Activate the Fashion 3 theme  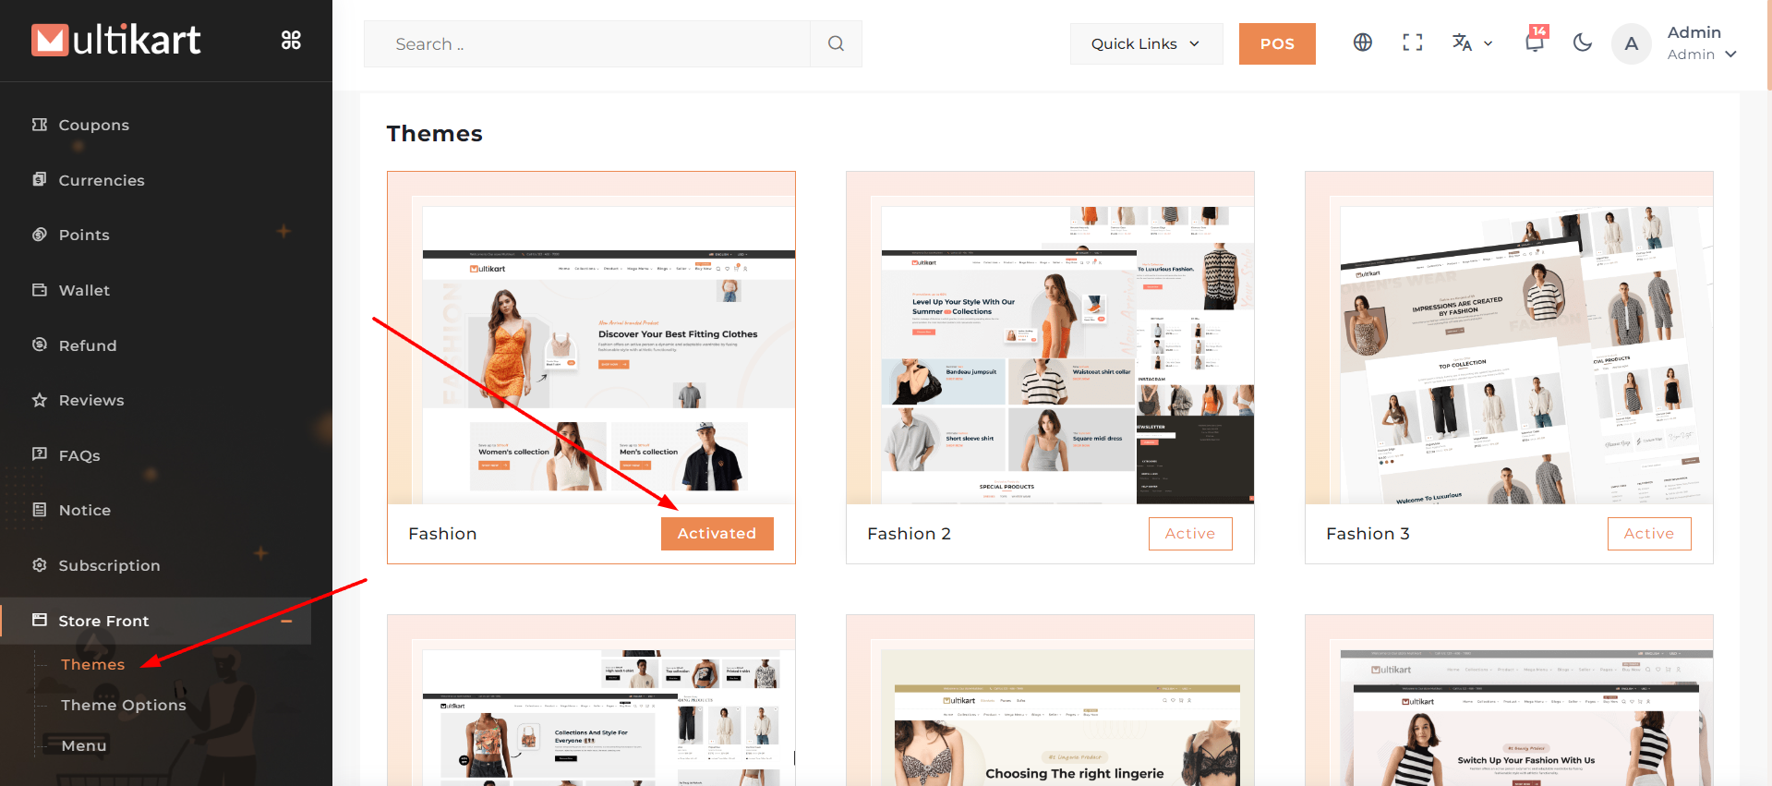1648,534
